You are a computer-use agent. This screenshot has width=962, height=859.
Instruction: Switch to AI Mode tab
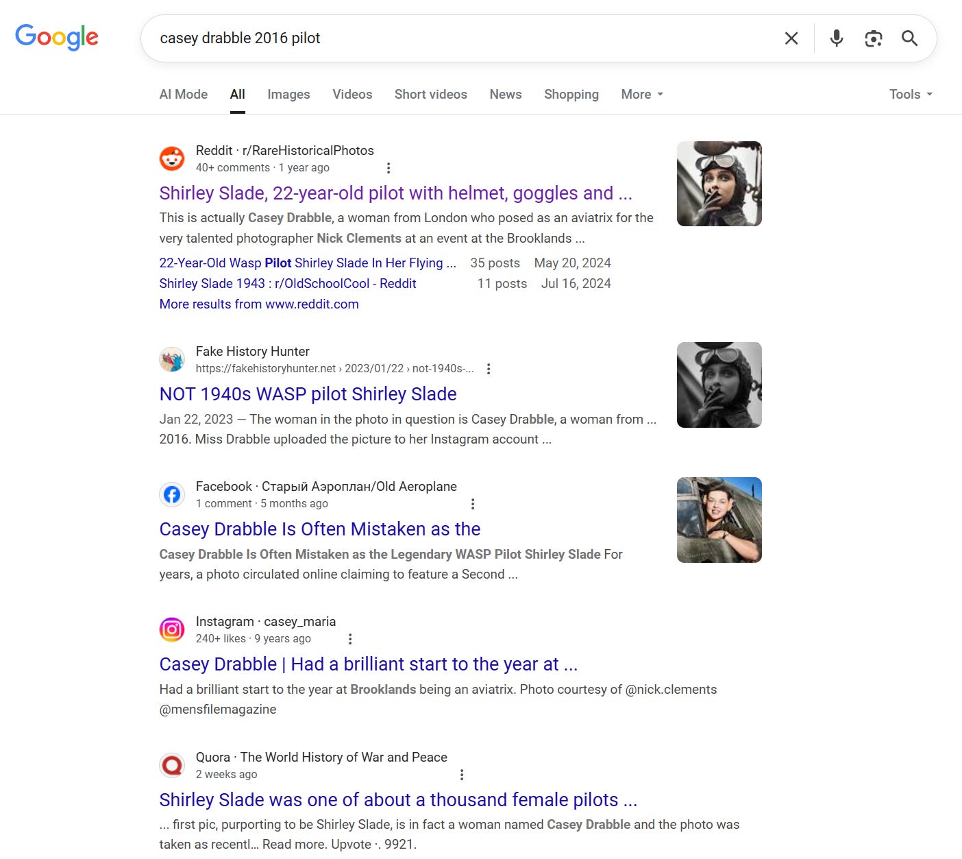coord(184,95)
